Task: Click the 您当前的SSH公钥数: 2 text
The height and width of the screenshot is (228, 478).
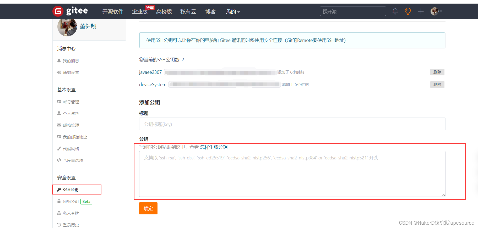Action: pyautogui.click(x=161, y=60)
